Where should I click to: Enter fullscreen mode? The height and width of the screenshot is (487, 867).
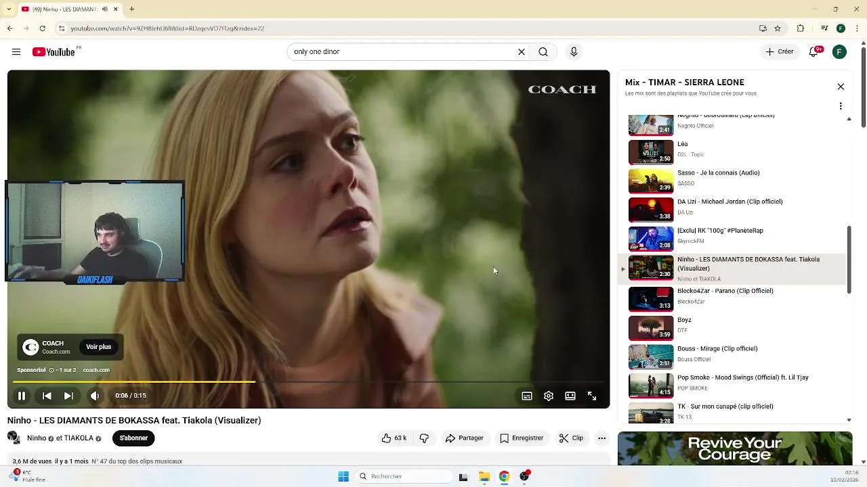[x=592, y=396]
